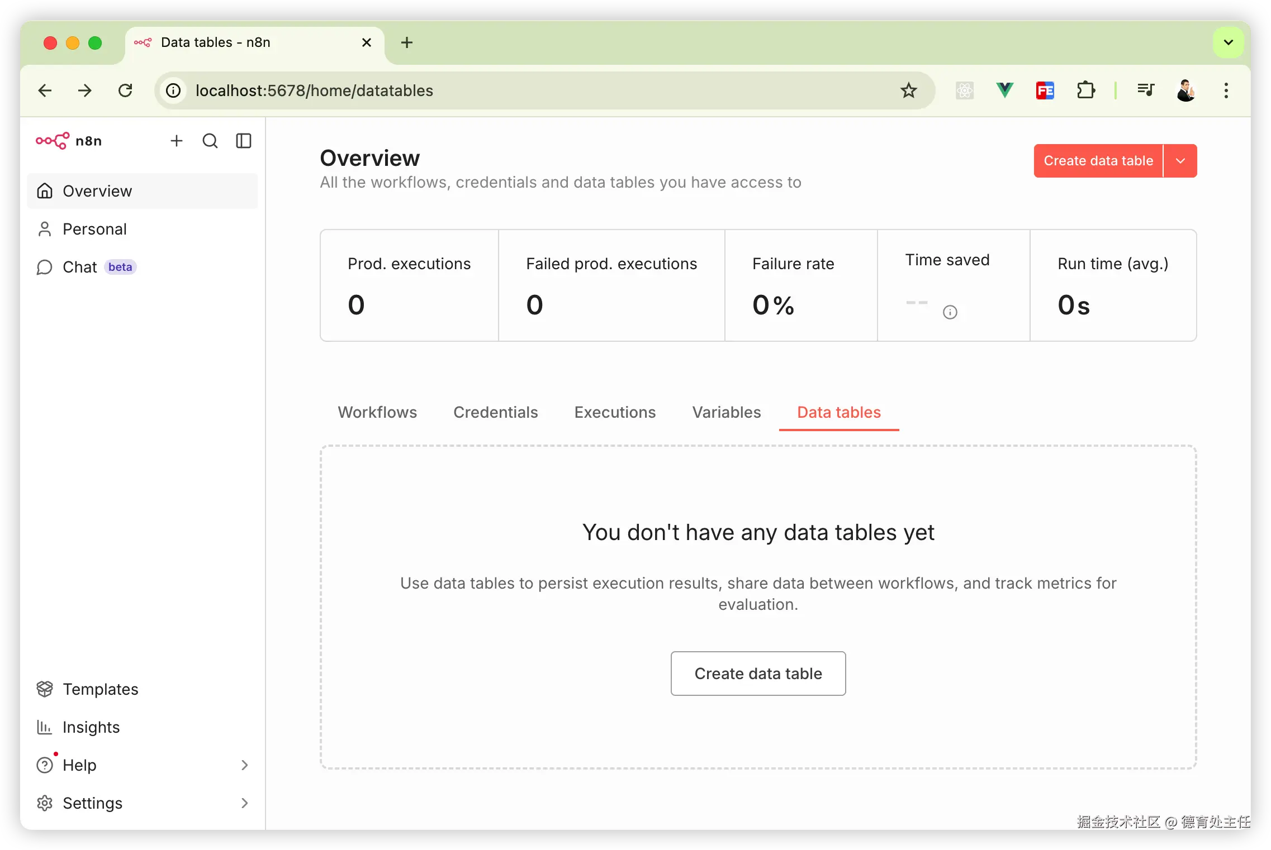Viewport: 1271px width, 850px height.
Task: Open search with the sidebar magnifier icon
Action: click(210, 141)
